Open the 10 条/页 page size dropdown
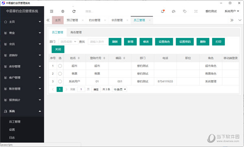 (x=120, y=89)
